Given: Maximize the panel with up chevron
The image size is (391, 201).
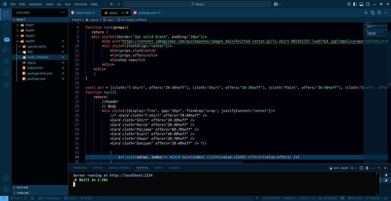Looking at the screenshot, I should pos(380,168).
